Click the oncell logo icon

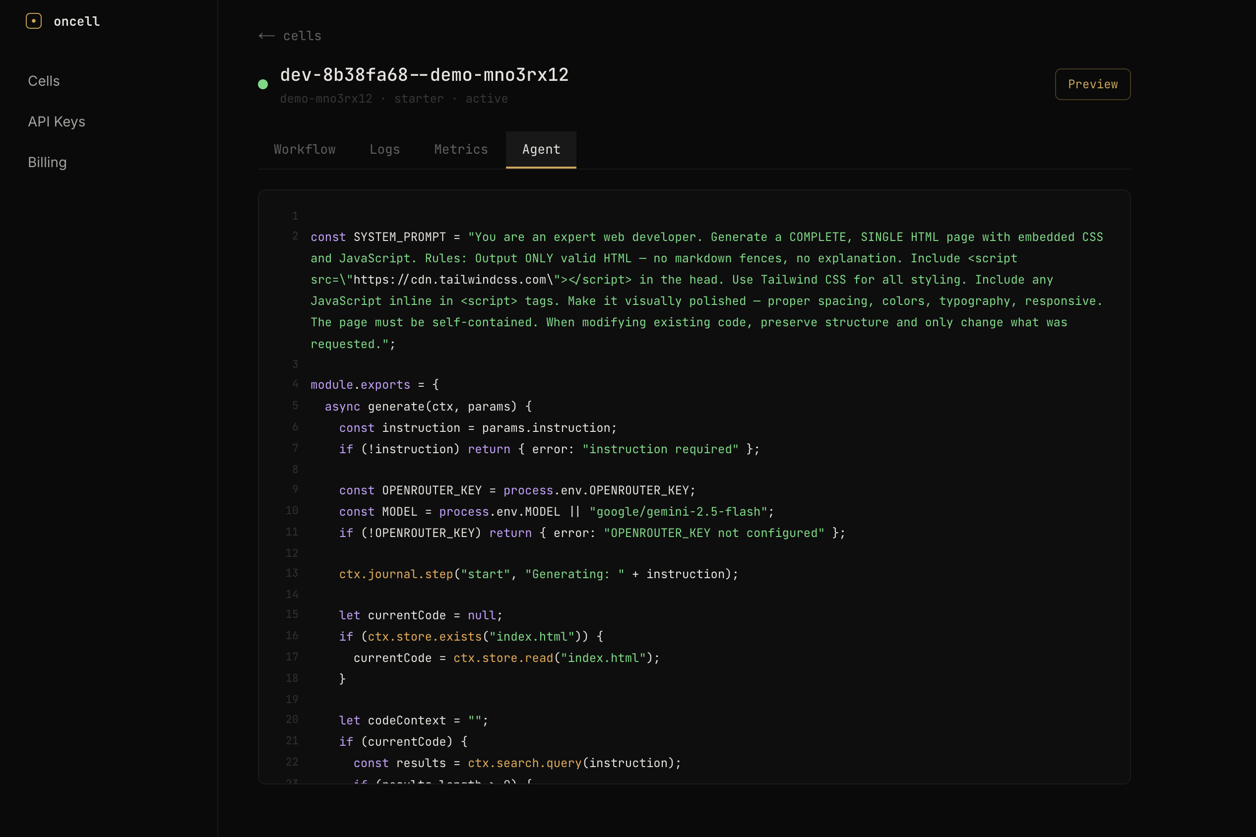[34, 21]
